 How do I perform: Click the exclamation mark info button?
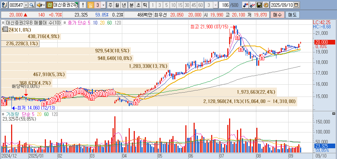coord(83,5)
